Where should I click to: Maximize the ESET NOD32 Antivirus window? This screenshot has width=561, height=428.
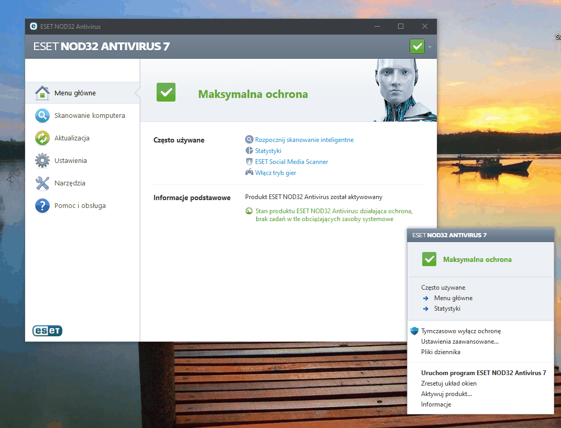click(x=401, y=26)
